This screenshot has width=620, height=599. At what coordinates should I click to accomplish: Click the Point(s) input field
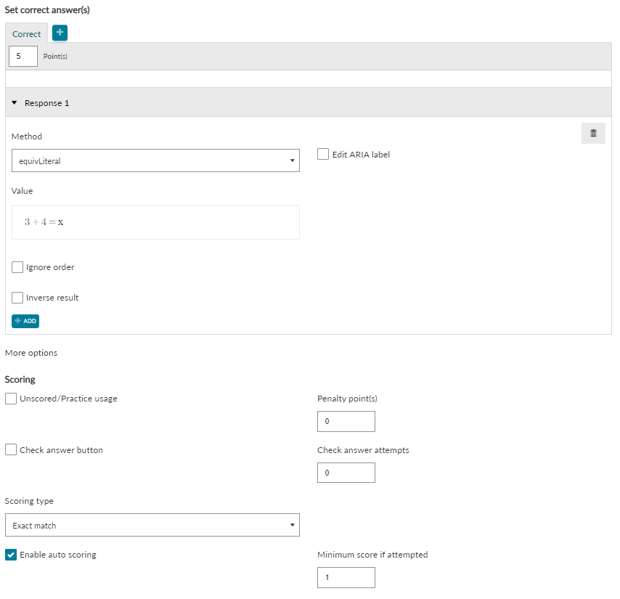pyautogui.click(x=23, y=56)
